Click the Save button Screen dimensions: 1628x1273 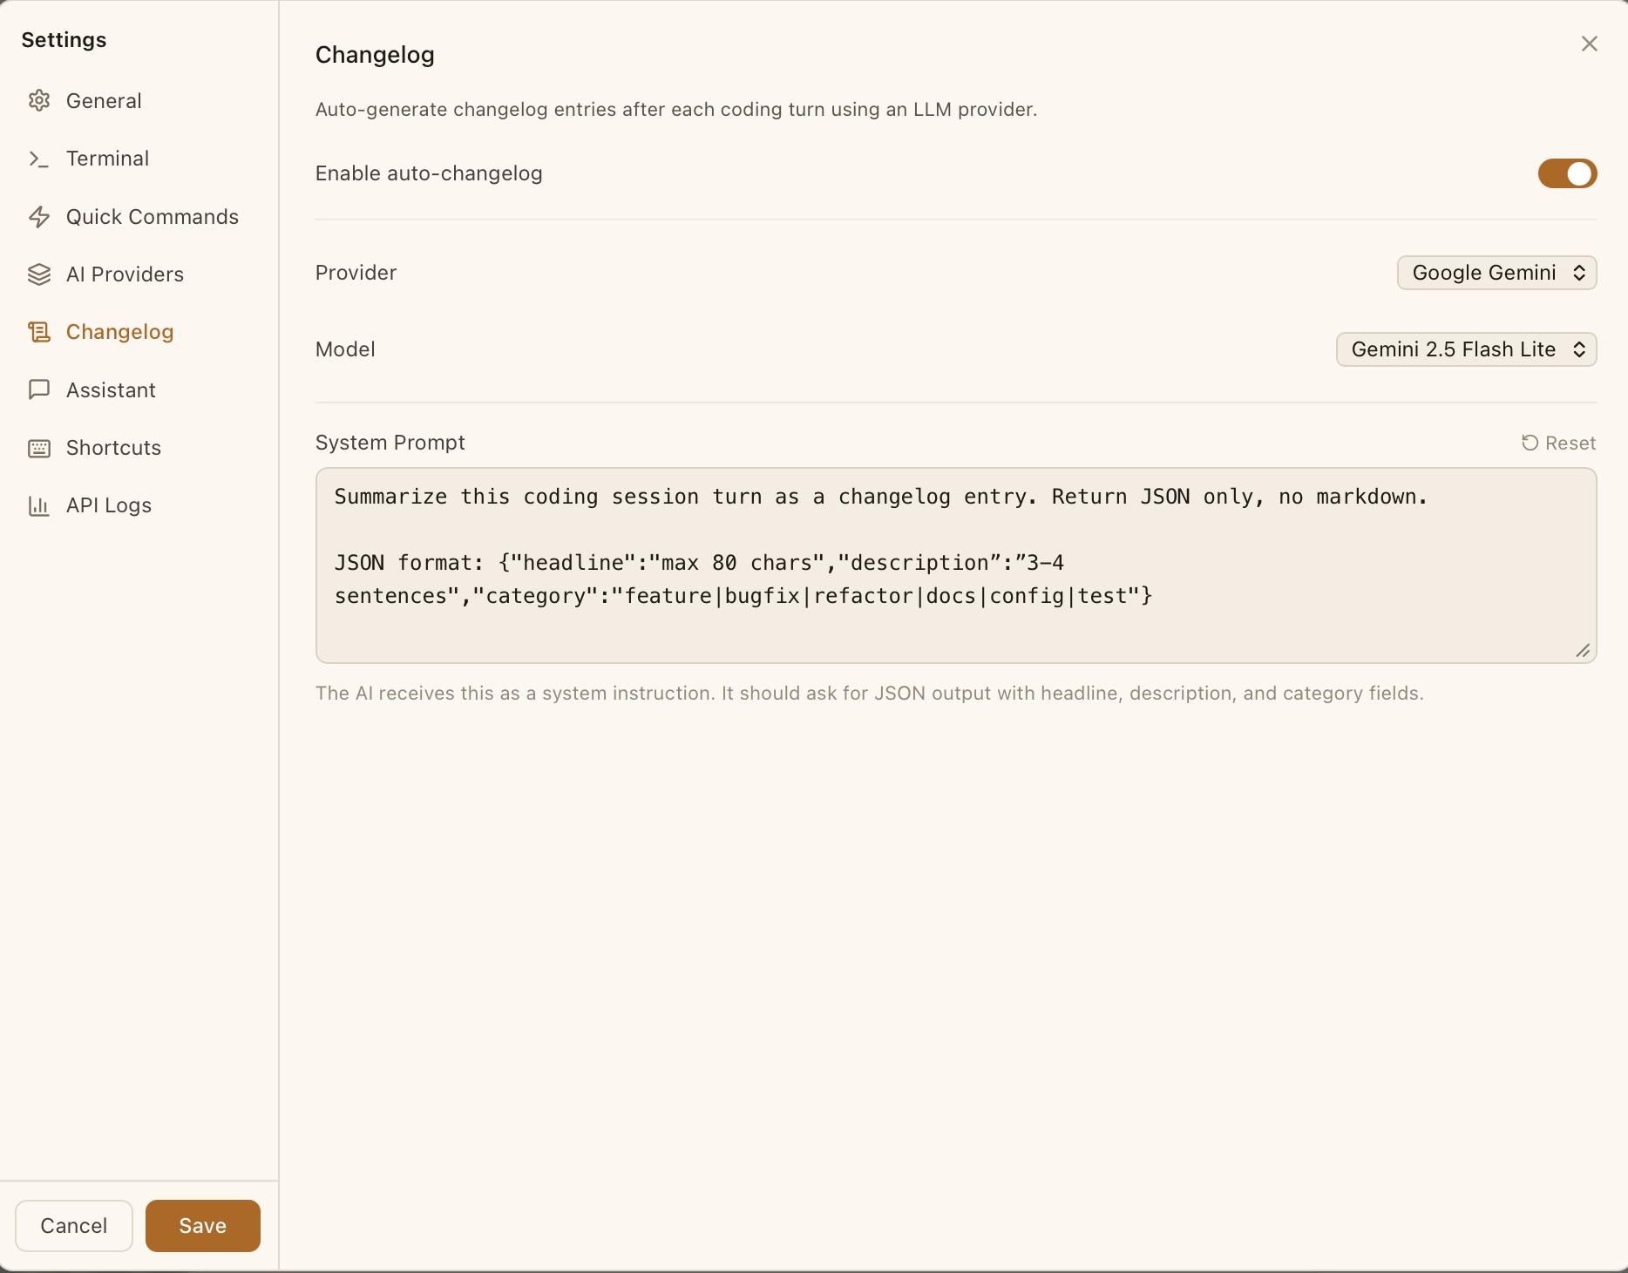(202, 1226)
